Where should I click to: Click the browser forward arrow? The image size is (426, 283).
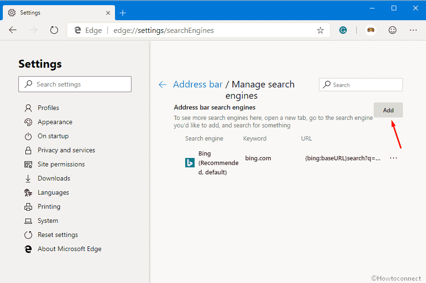(33, 30)
